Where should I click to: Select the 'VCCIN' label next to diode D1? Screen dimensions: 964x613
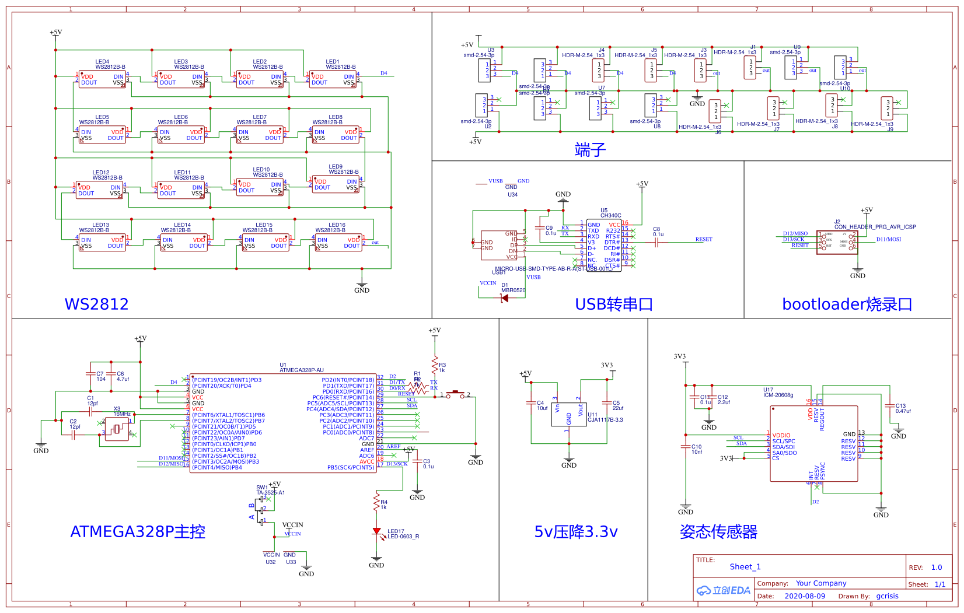[488, 283]
